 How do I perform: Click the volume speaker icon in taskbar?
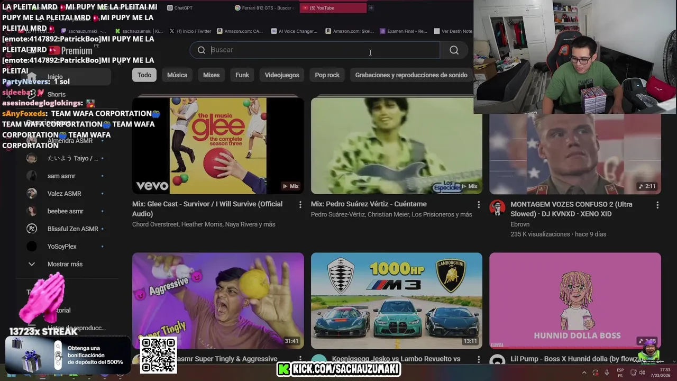coord(642,373)
